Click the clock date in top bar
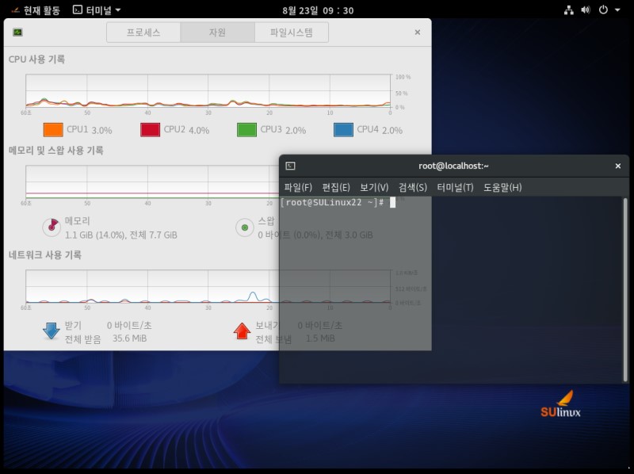Screen dimensions: 634x474 tap(318, 10)
